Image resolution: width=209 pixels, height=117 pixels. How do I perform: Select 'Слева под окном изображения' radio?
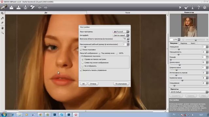83,63
